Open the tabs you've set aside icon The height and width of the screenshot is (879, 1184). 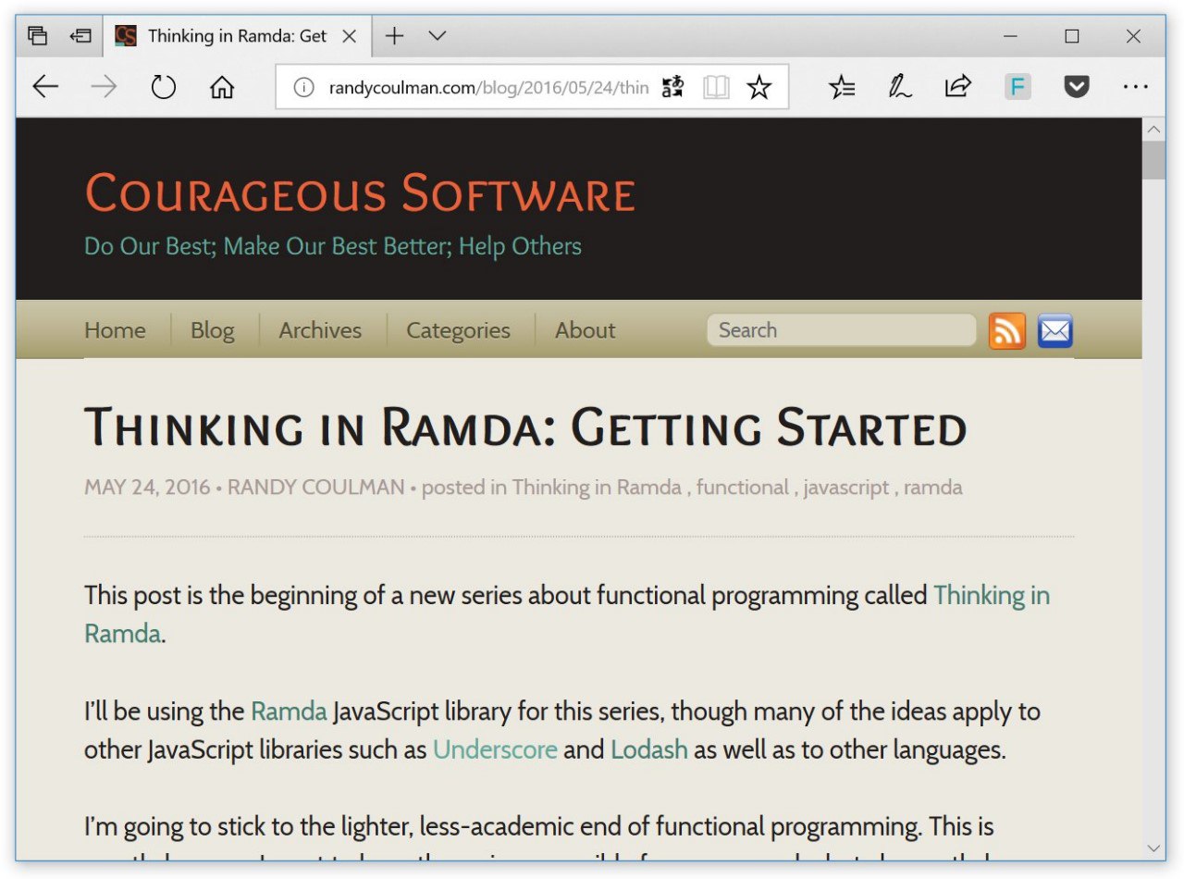pyautogui.click(x=37, y=36)
